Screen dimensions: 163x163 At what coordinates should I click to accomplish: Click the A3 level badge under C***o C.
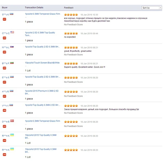4,38
